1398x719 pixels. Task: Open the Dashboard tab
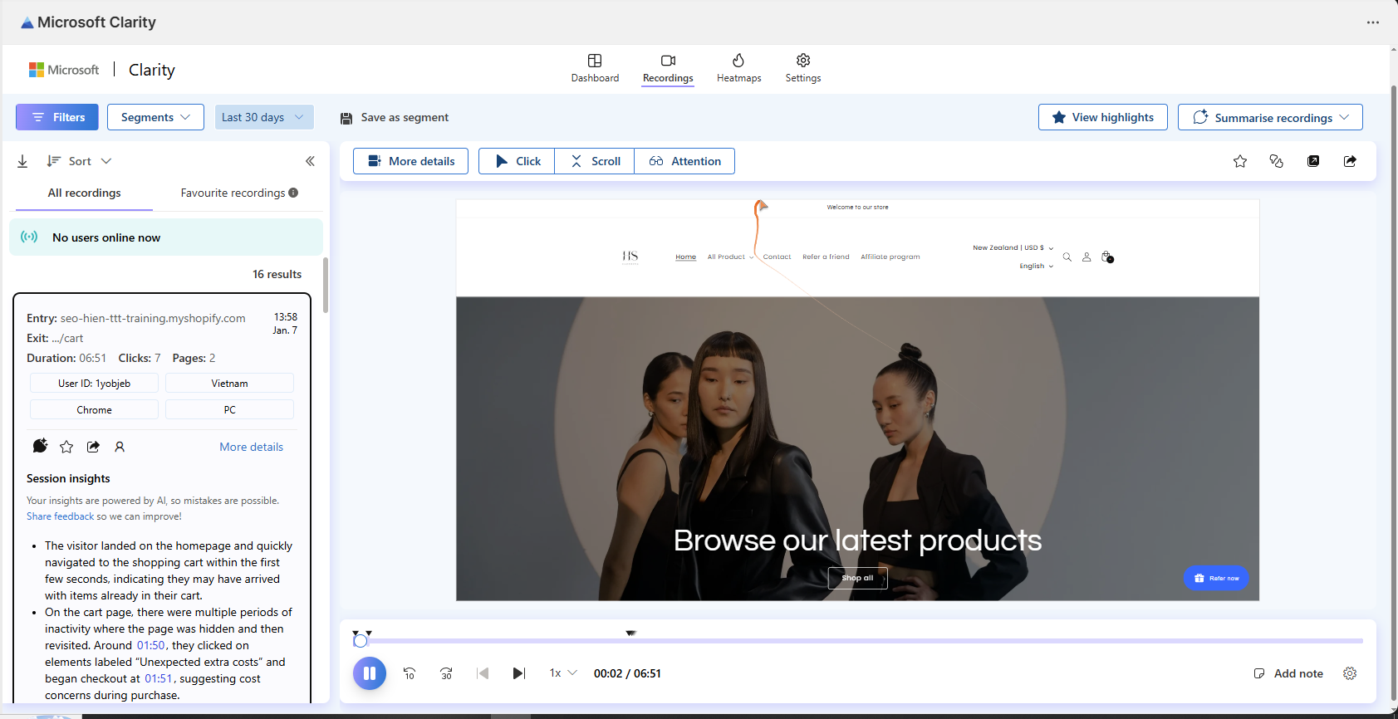(595, 68)
